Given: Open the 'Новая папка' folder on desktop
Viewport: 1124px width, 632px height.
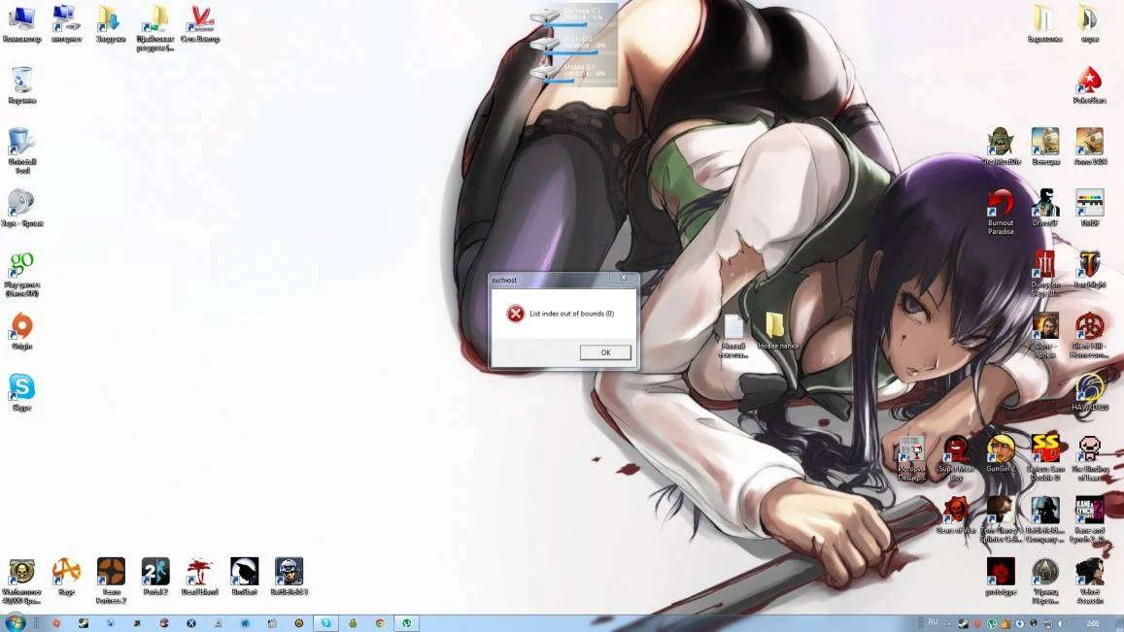Looking at the screenshot, I should 777,331.
